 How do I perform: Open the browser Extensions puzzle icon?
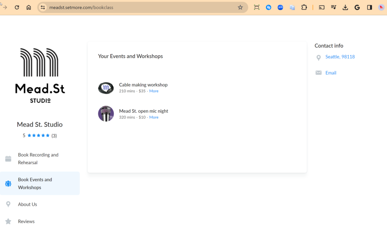point(304,7)
